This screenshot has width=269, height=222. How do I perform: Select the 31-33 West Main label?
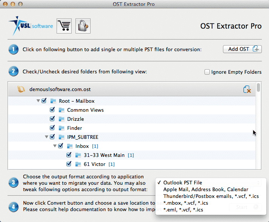[x=104, y=155]
